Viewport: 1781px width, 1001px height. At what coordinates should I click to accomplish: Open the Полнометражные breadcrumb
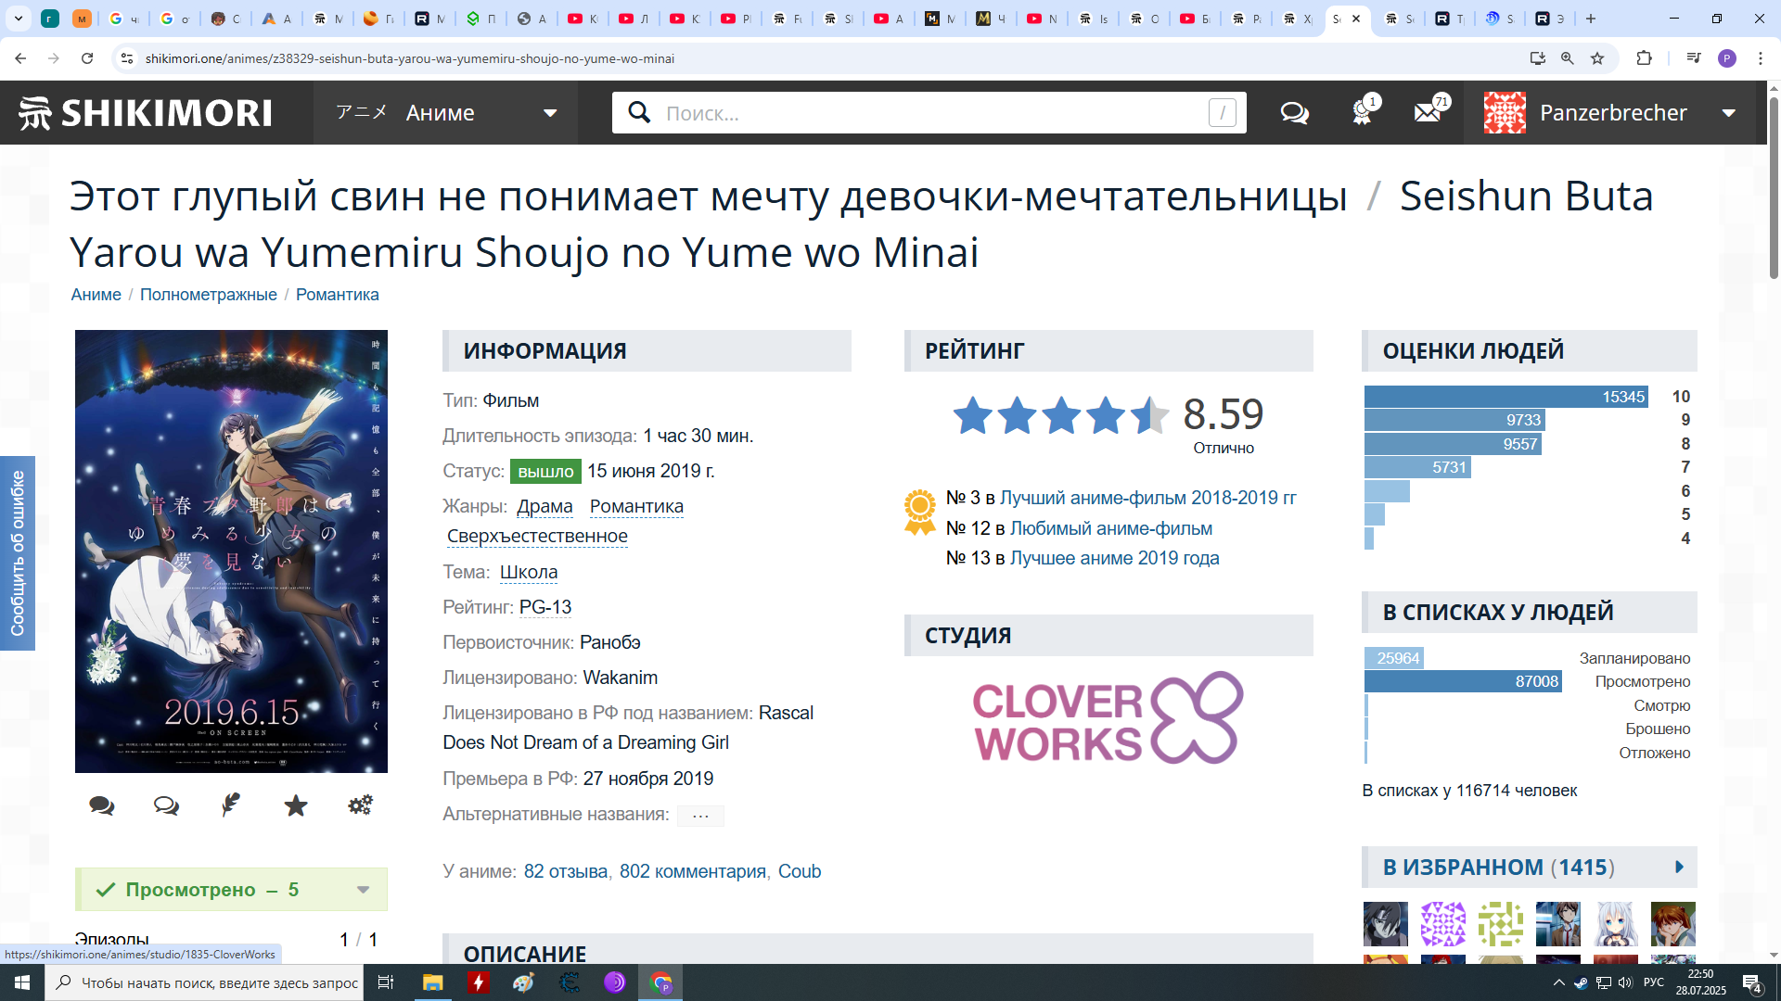click(208, 295)
